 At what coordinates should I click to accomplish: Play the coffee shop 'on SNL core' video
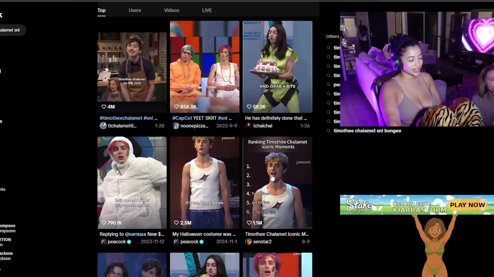pyautogui.click(x=132, y=67)
